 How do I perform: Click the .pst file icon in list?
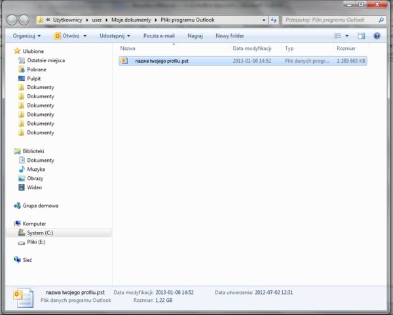tap(124, 61)
